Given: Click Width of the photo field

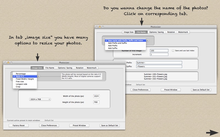Looking at the screenshot, I should coord(96,96).
